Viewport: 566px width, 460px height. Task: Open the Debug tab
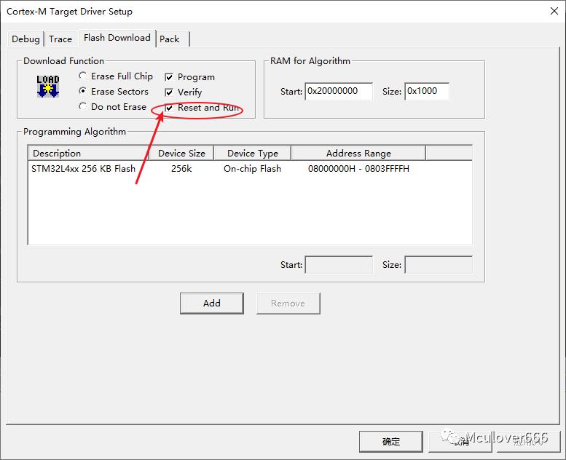tap(25, 39)
